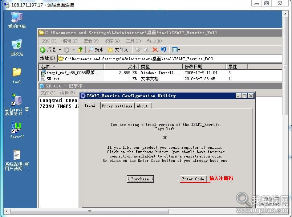The width and height of the screenshot is (292, 217).
Task: Sort files by the Name column header
Action: pyautogui.click(x=71, y=67)
